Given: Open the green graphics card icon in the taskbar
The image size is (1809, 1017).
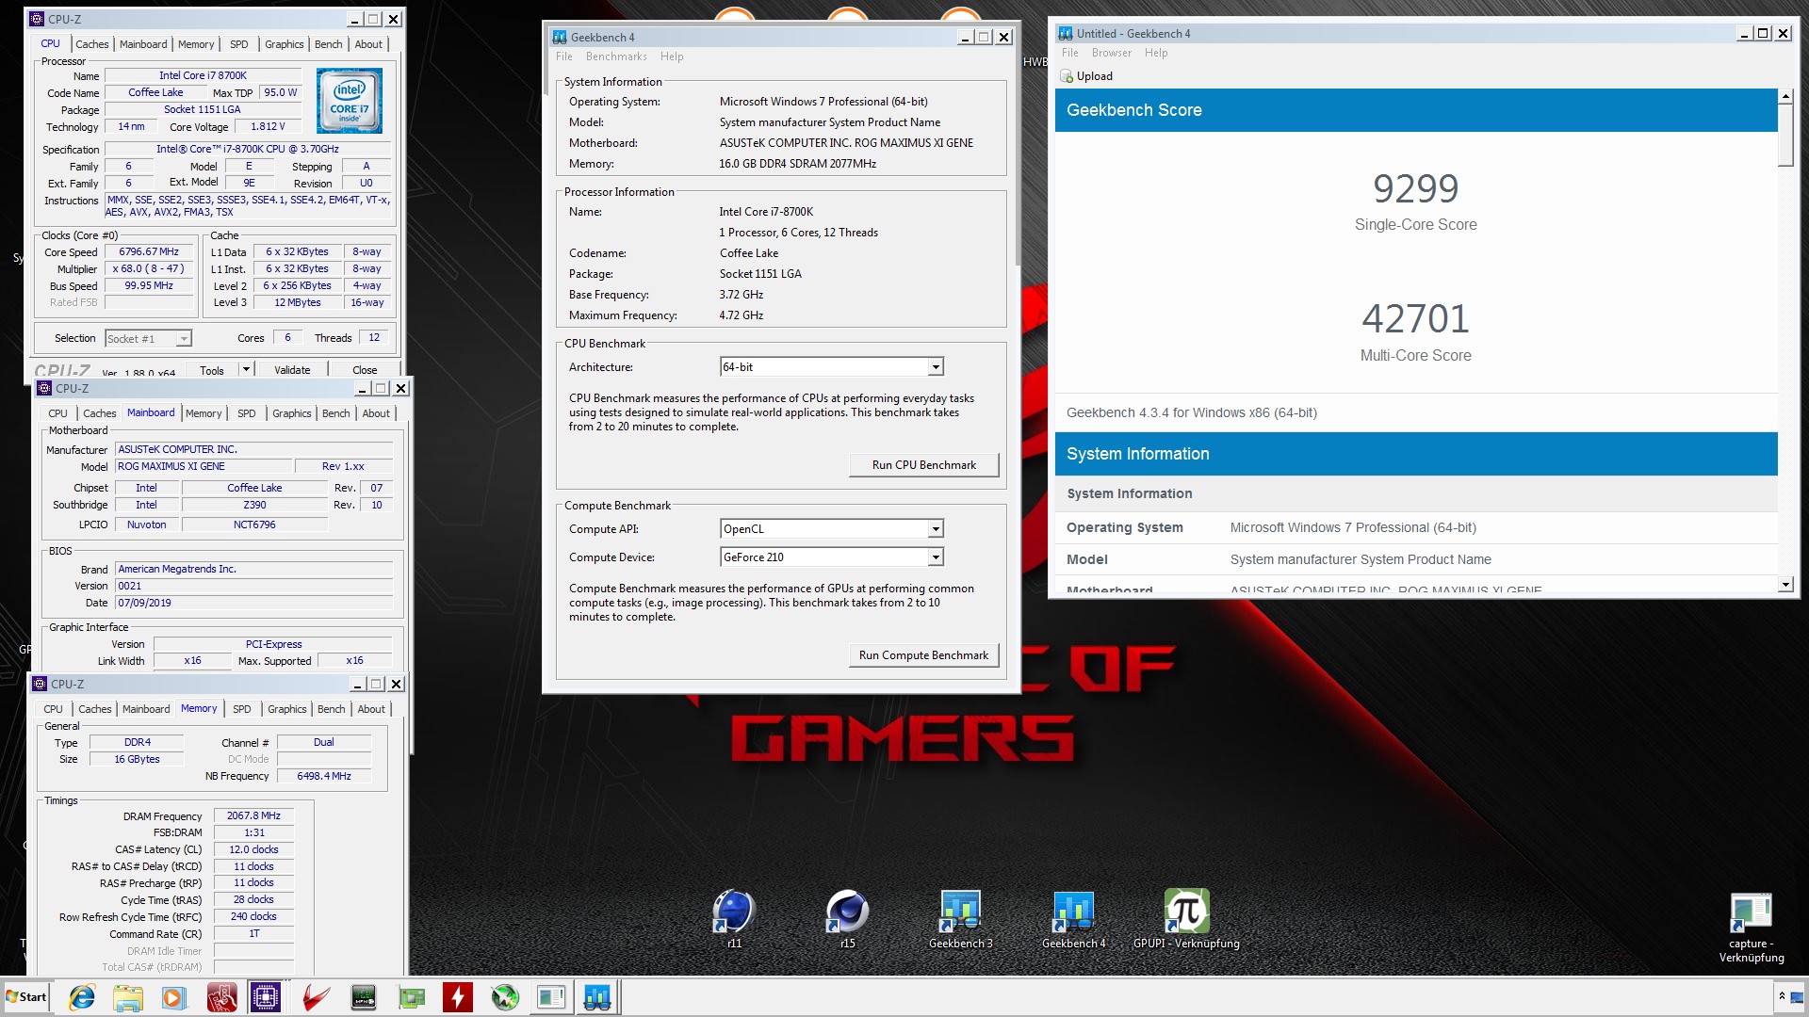Looking at the screenshot, I should click(411, 997).
